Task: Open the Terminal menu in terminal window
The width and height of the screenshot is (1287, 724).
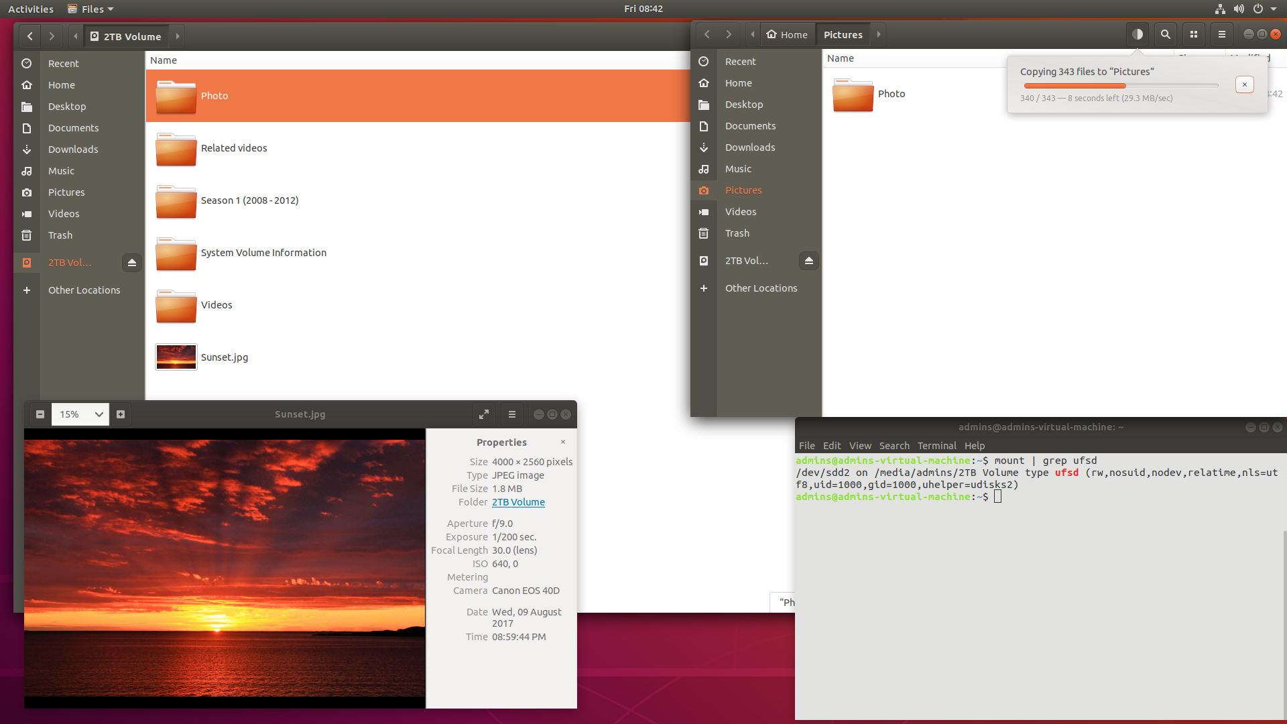Action: (x=936, y=446)
